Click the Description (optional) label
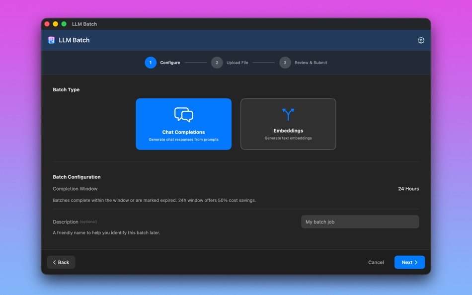The width and height of the screenshot is (472, 295). 75,222
